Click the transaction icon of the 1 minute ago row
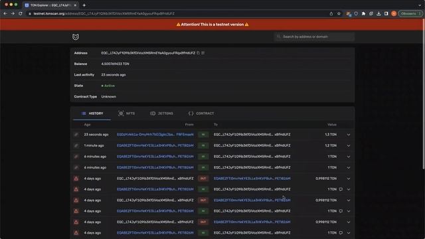The width and height of the screenshot is (425, 239). (x=76, y=145)
